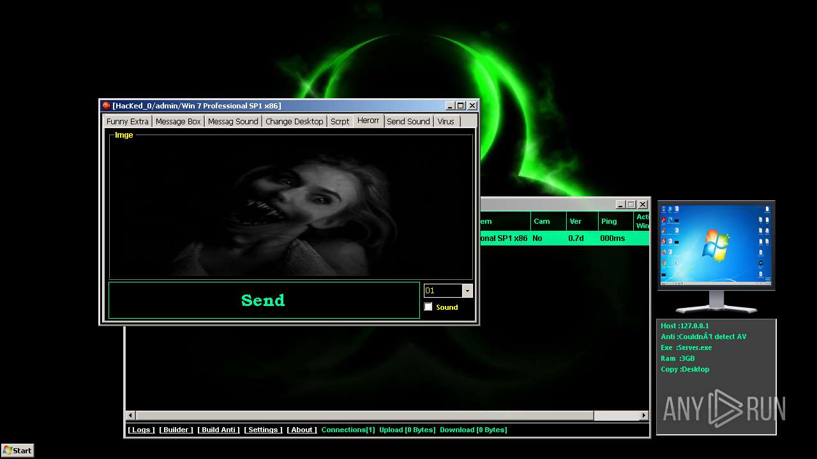Click the remote desktop monitor preview
Viewport: 817px width, 459px height.
click(x=716, y=245)
